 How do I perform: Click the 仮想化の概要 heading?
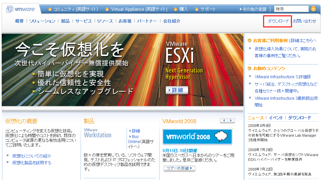pyautogui.click(x=21, y=121)
